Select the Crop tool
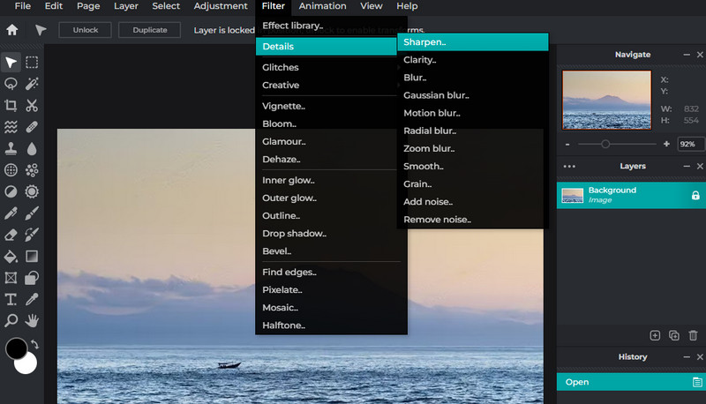 11,106
